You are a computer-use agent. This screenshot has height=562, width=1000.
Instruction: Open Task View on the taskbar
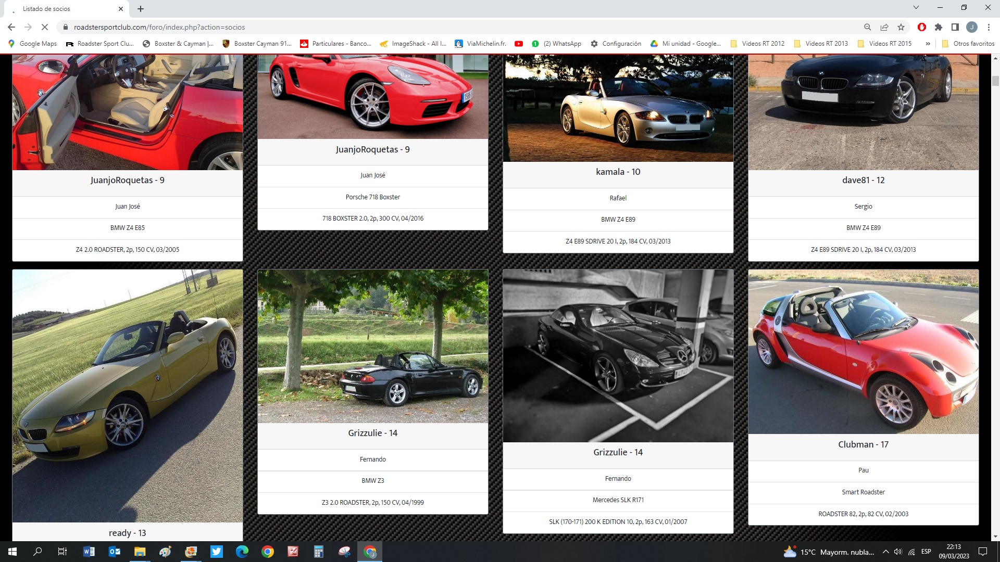coord(63,552)
